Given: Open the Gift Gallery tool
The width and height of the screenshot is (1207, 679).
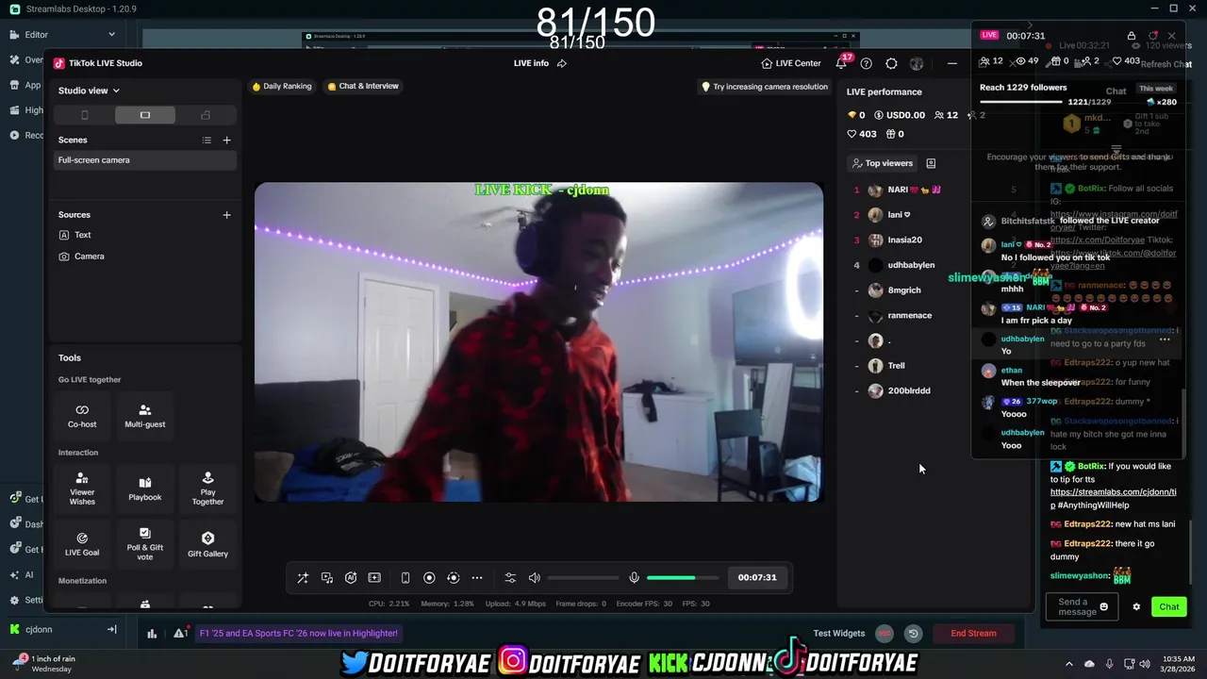Looking at the screenshot, I should tap(207, 544).
